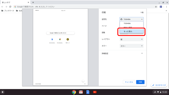Open the Wi-Fi status icon

pos(158,92)
